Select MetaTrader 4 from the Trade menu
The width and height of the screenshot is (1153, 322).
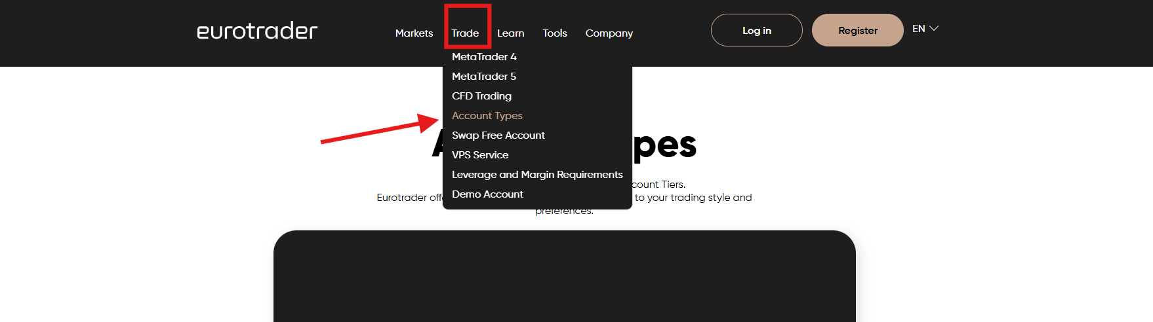click(484, 57)
